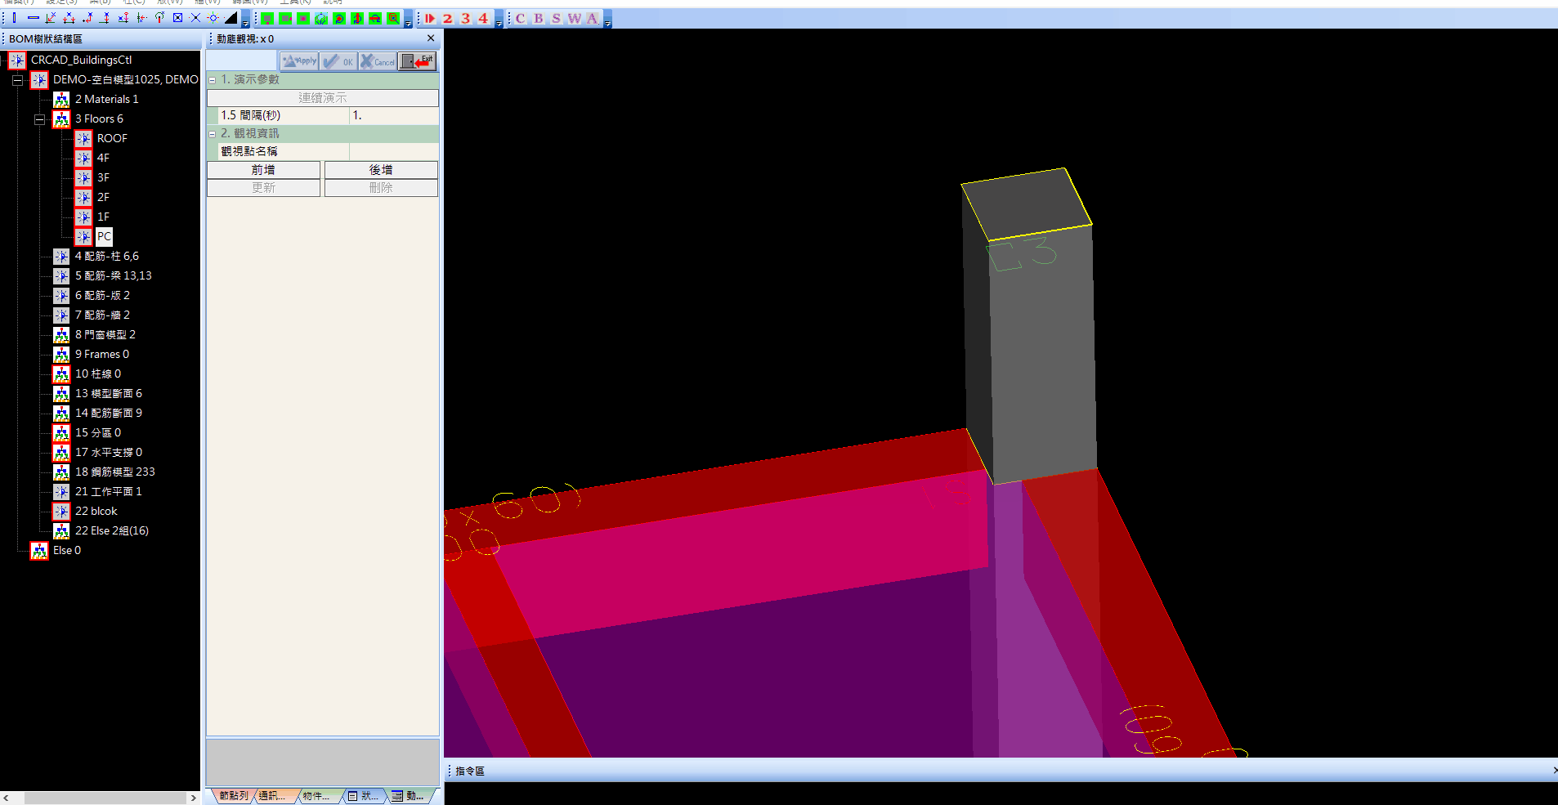The width and height of the screenshot is (1558, 805).
Task: Click the Apply button in the dynamic view panel
Action: click(x=299, y=61)
